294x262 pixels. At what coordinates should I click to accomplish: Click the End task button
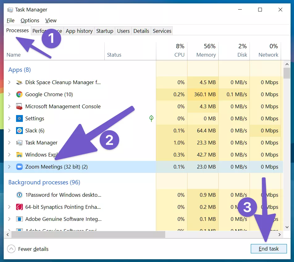pos(269,249)
